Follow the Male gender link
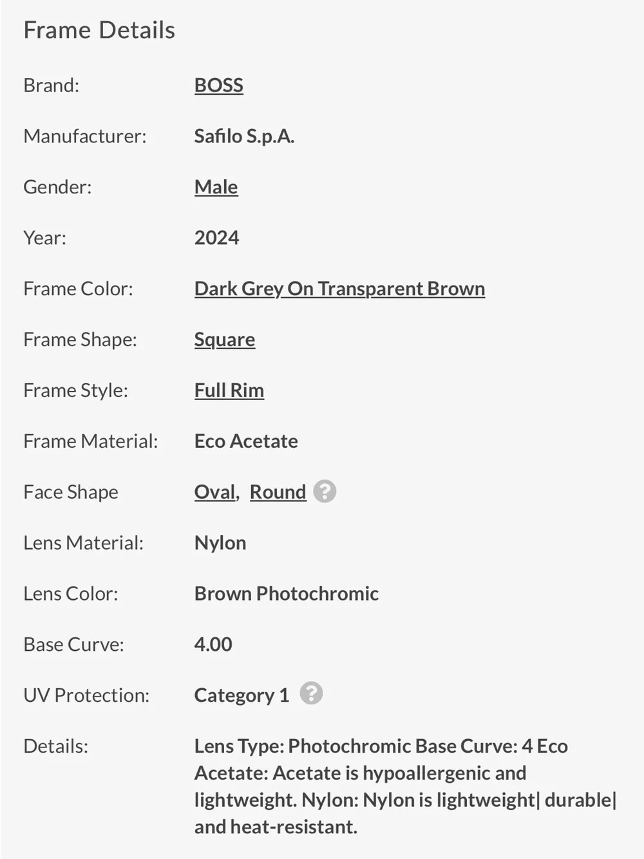The image size is (644, 859). [216, 187]
